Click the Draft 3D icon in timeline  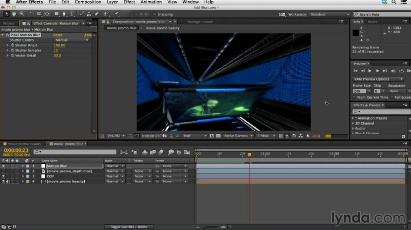(x=135, y=152)
